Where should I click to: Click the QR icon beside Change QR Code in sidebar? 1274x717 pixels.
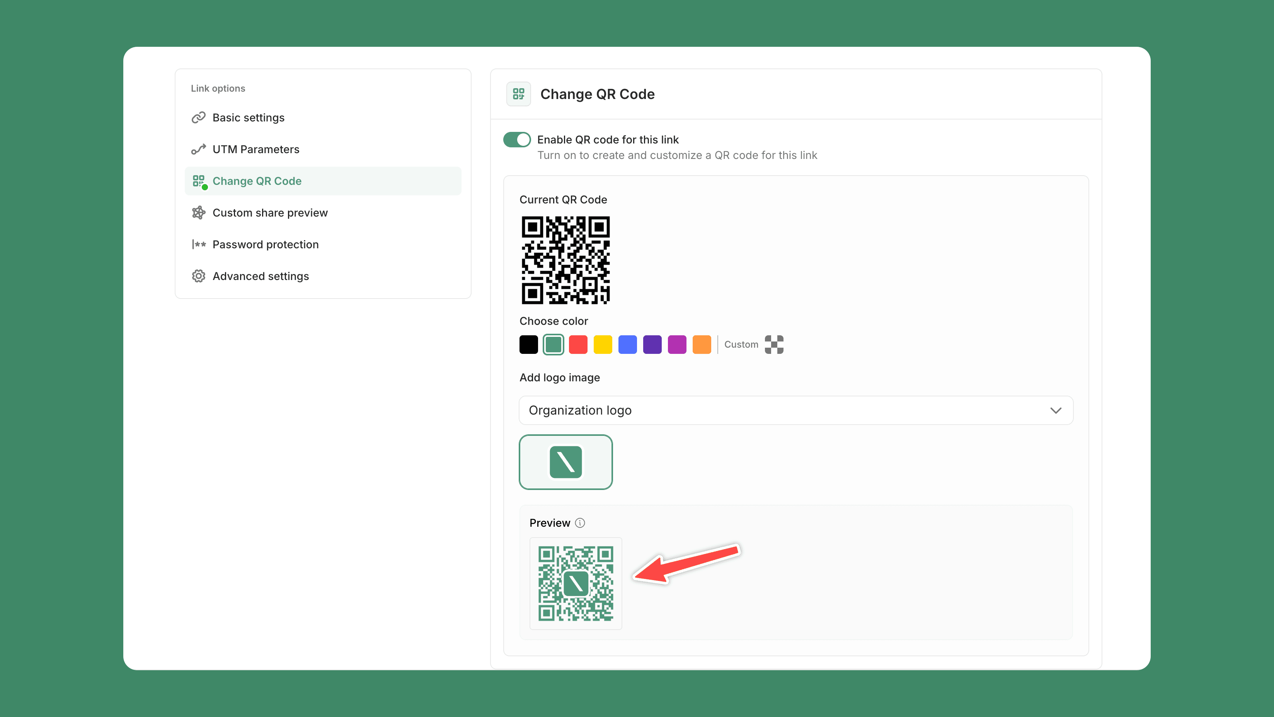(x=199, y=181)
